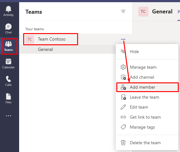Viewport: 180px width, 152px height.
Task: Choose Hide in the context menu
Action: pyautogui.click(x=147, y=51)
